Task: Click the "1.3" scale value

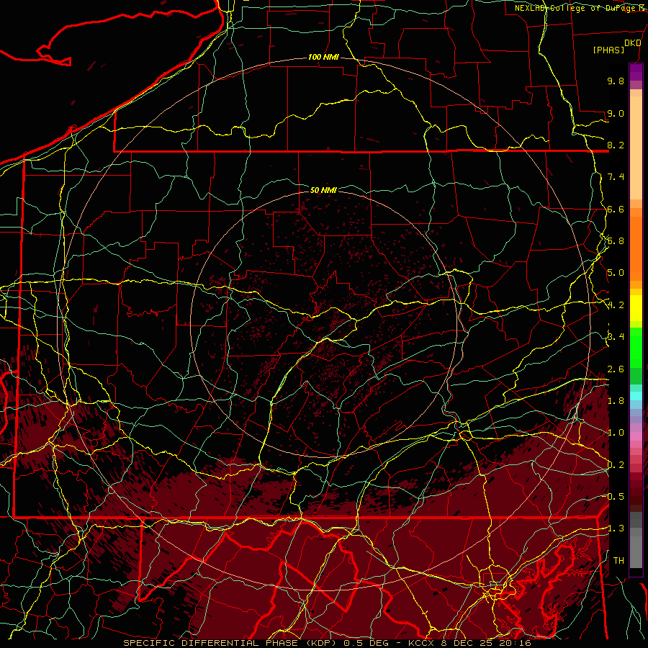Action: [x=616, y=528]
